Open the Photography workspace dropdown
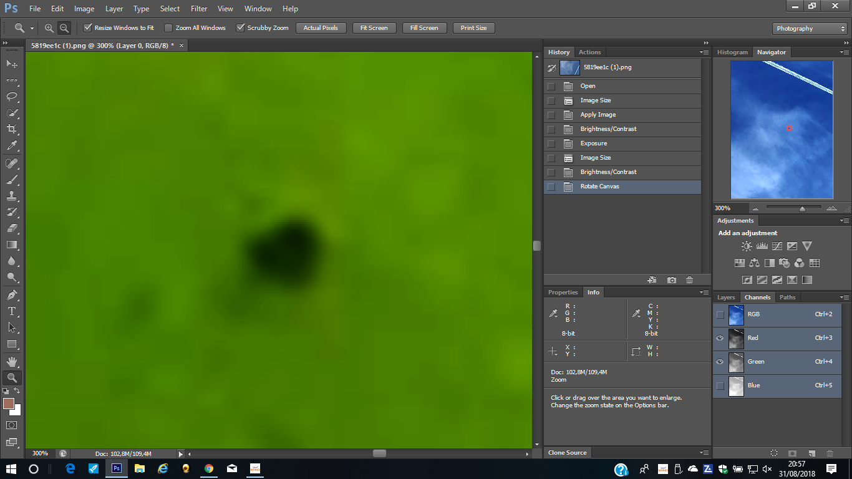852x479 pixels. click(810, 29)
